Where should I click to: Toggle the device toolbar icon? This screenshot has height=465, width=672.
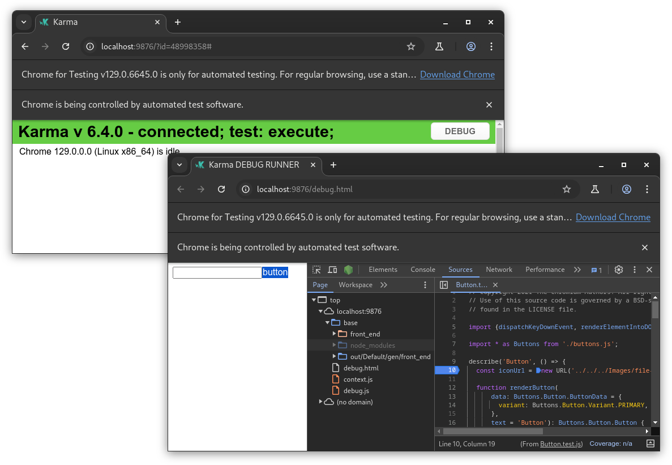coord(332,270)
